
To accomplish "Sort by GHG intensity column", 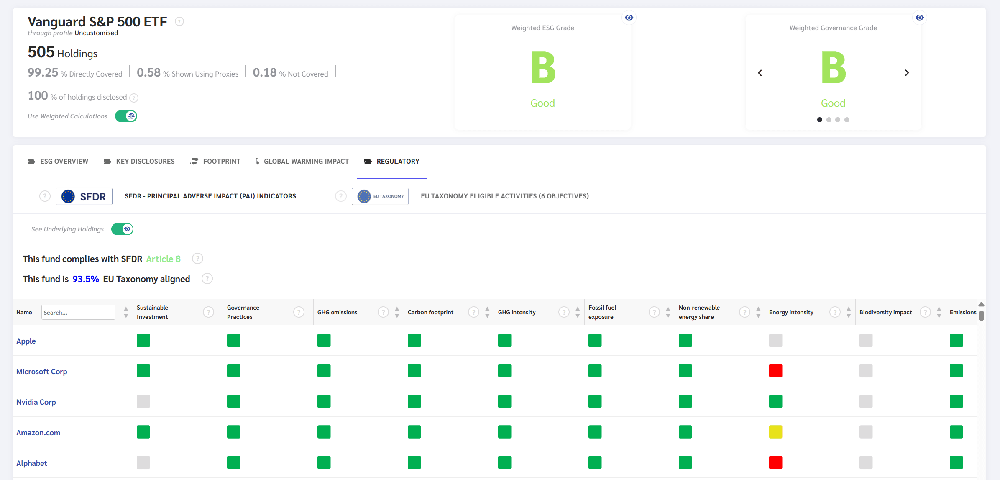I will (578, 312).
